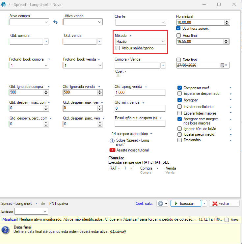Click the blue help question mark icon
242x244 pixels.
tap(5, 230)
